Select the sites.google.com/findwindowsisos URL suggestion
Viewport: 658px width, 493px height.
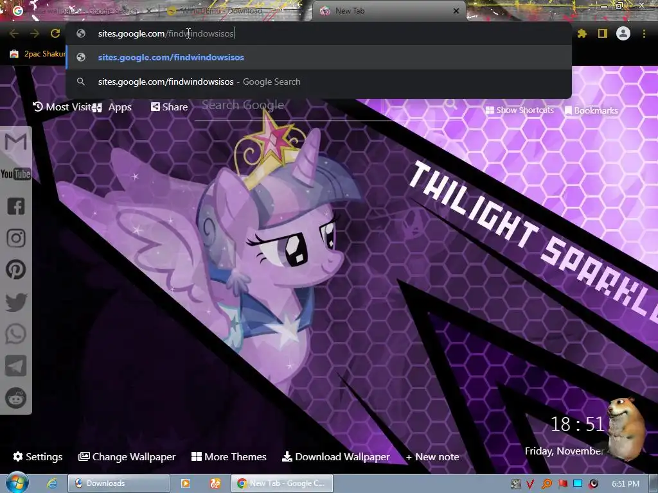tap(319, 57)
